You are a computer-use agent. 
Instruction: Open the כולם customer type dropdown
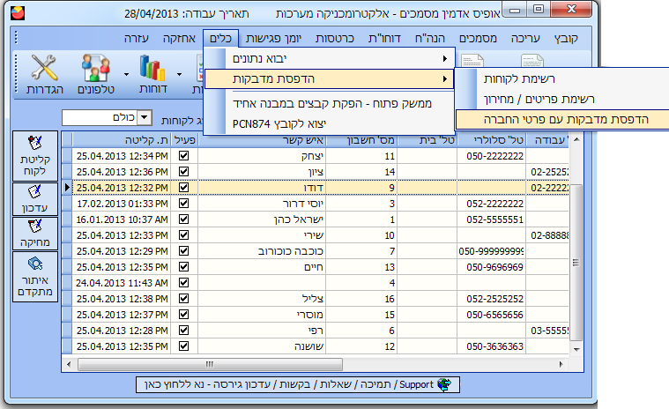click(145, 117)
